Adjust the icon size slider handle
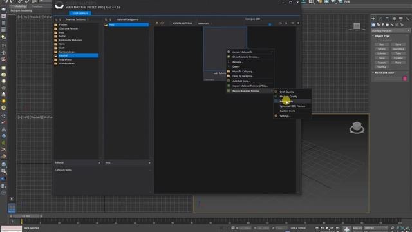Screen dimensions: 412x232 click(270, 24)
